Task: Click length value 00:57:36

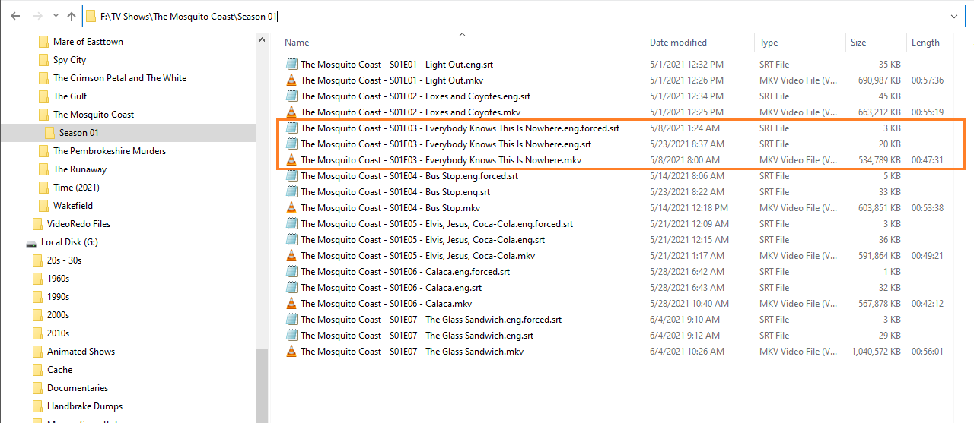Action: click(x=928, y=80)
